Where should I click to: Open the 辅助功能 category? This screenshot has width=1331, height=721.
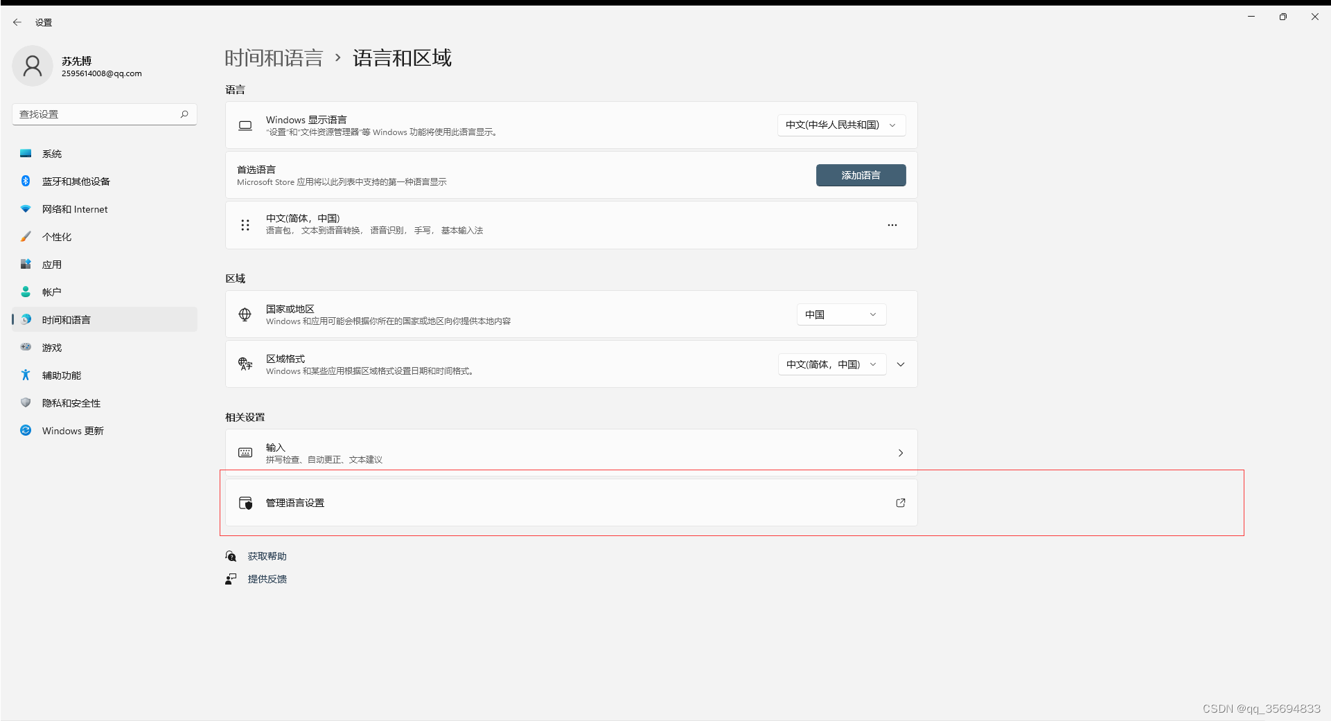pos(105,375)
